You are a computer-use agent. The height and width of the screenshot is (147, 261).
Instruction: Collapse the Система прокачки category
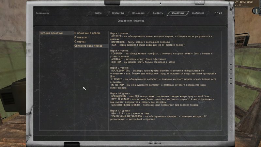point(51,33)
